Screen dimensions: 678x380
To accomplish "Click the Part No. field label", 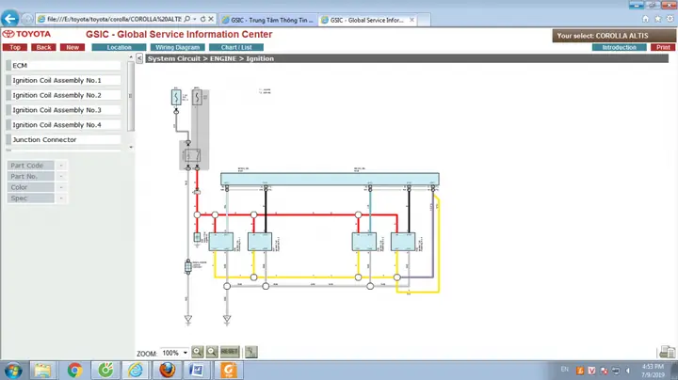I will click(30, 176).
